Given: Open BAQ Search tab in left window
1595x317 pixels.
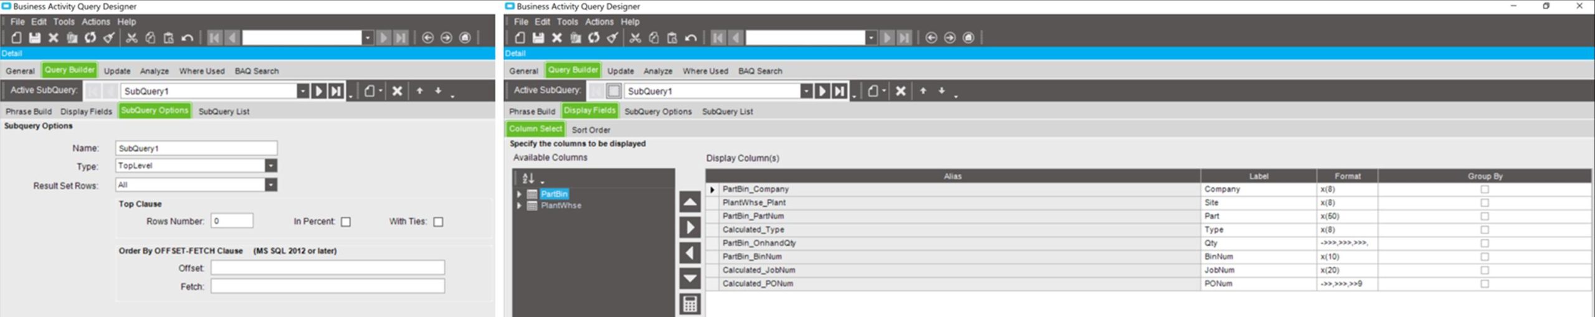Looking at the screenshot, I should tap(257, 71).
